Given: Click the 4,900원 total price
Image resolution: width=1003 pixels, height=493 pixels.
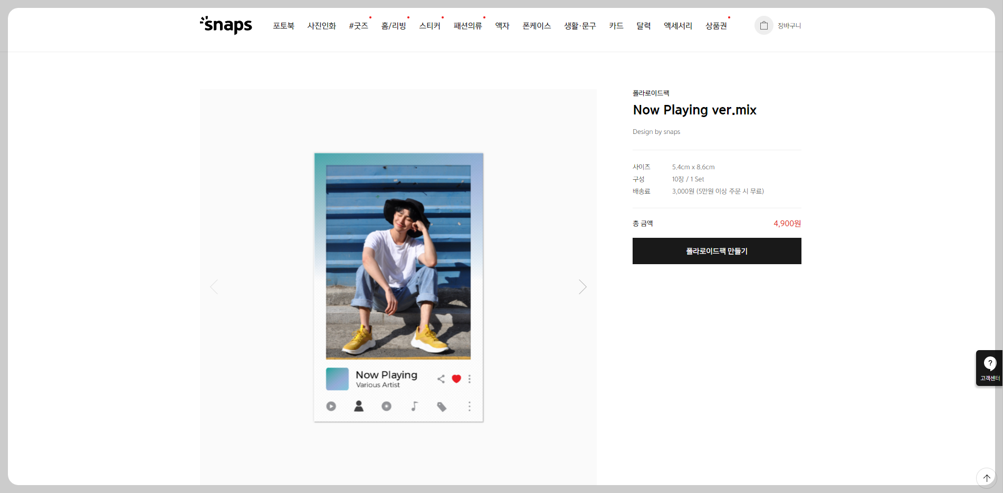Looking at the screenshot, I should (x=787, y=224).
